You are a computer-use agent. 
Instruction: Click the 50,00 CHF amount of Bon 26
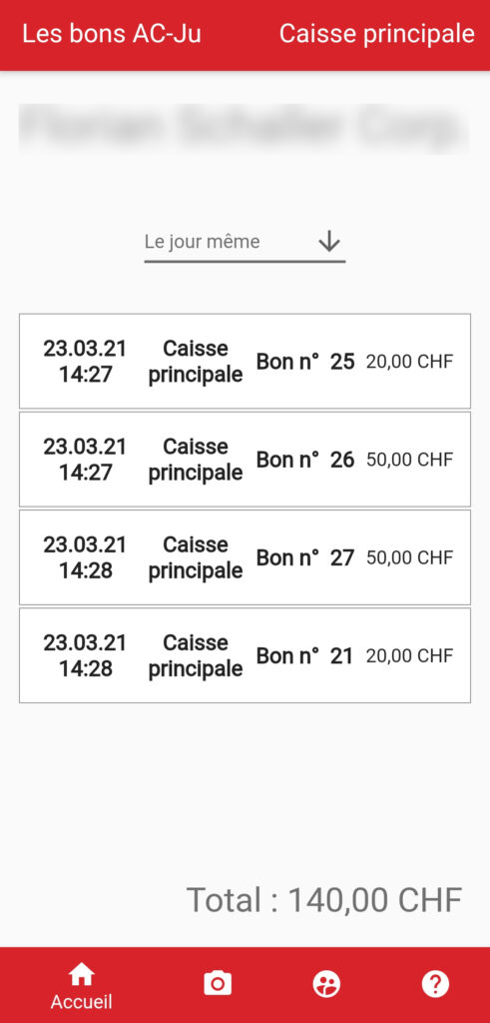(409, 460)
